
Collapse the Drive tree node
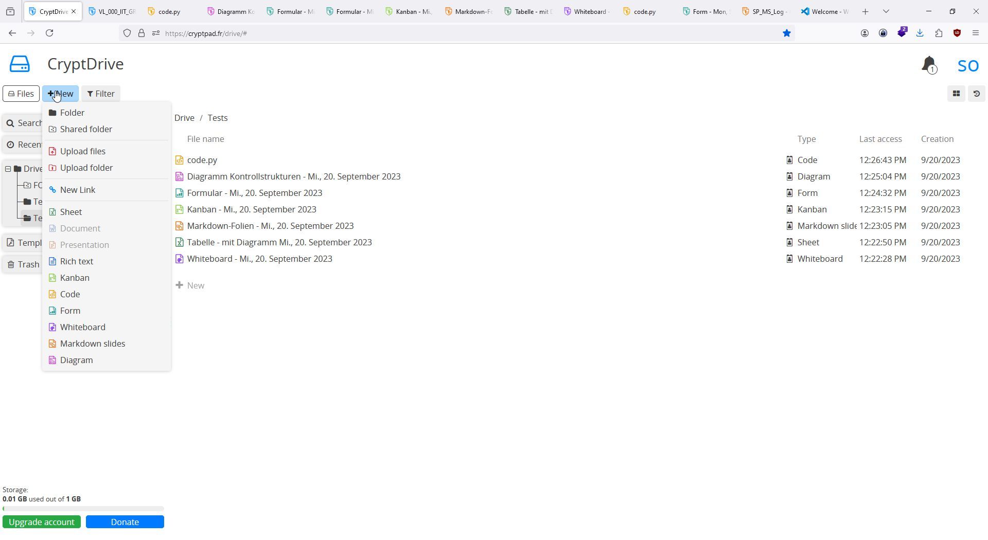(8, 169)
